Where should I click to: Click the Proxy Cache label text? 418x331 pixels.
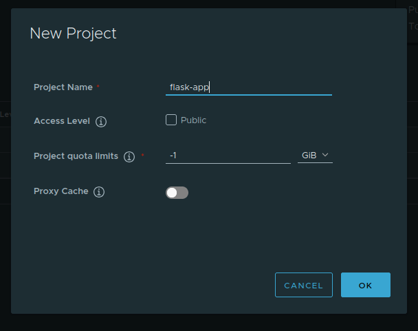pyautogui.click(x=61, y=191)
